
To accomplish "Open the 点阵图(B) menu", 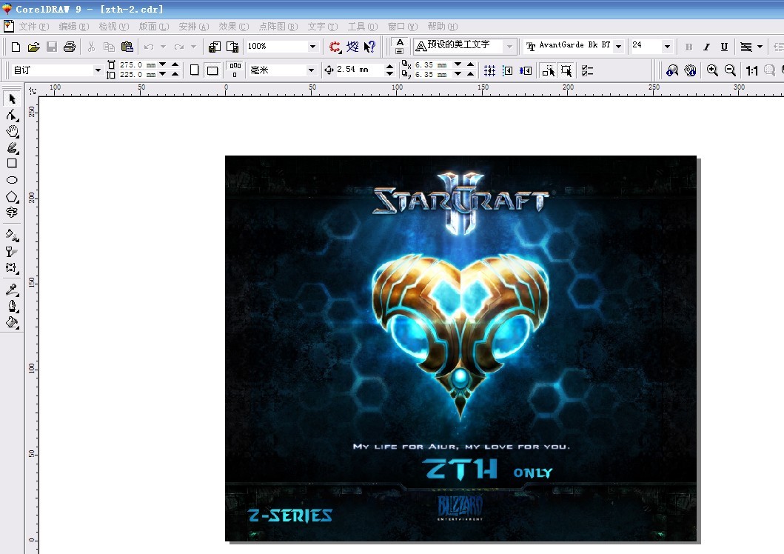I will point(278,27).
